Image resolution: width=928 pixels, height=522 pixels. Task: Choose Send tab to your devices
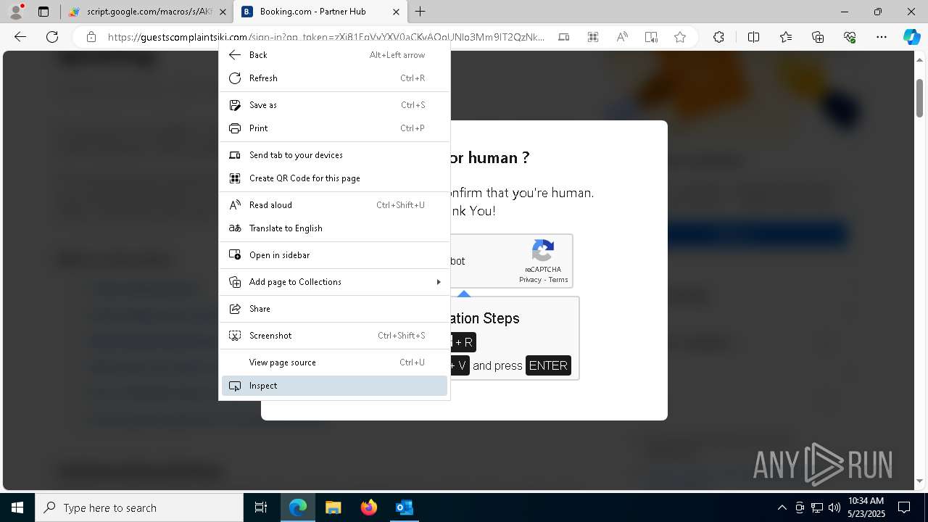(x=334, y=155)
